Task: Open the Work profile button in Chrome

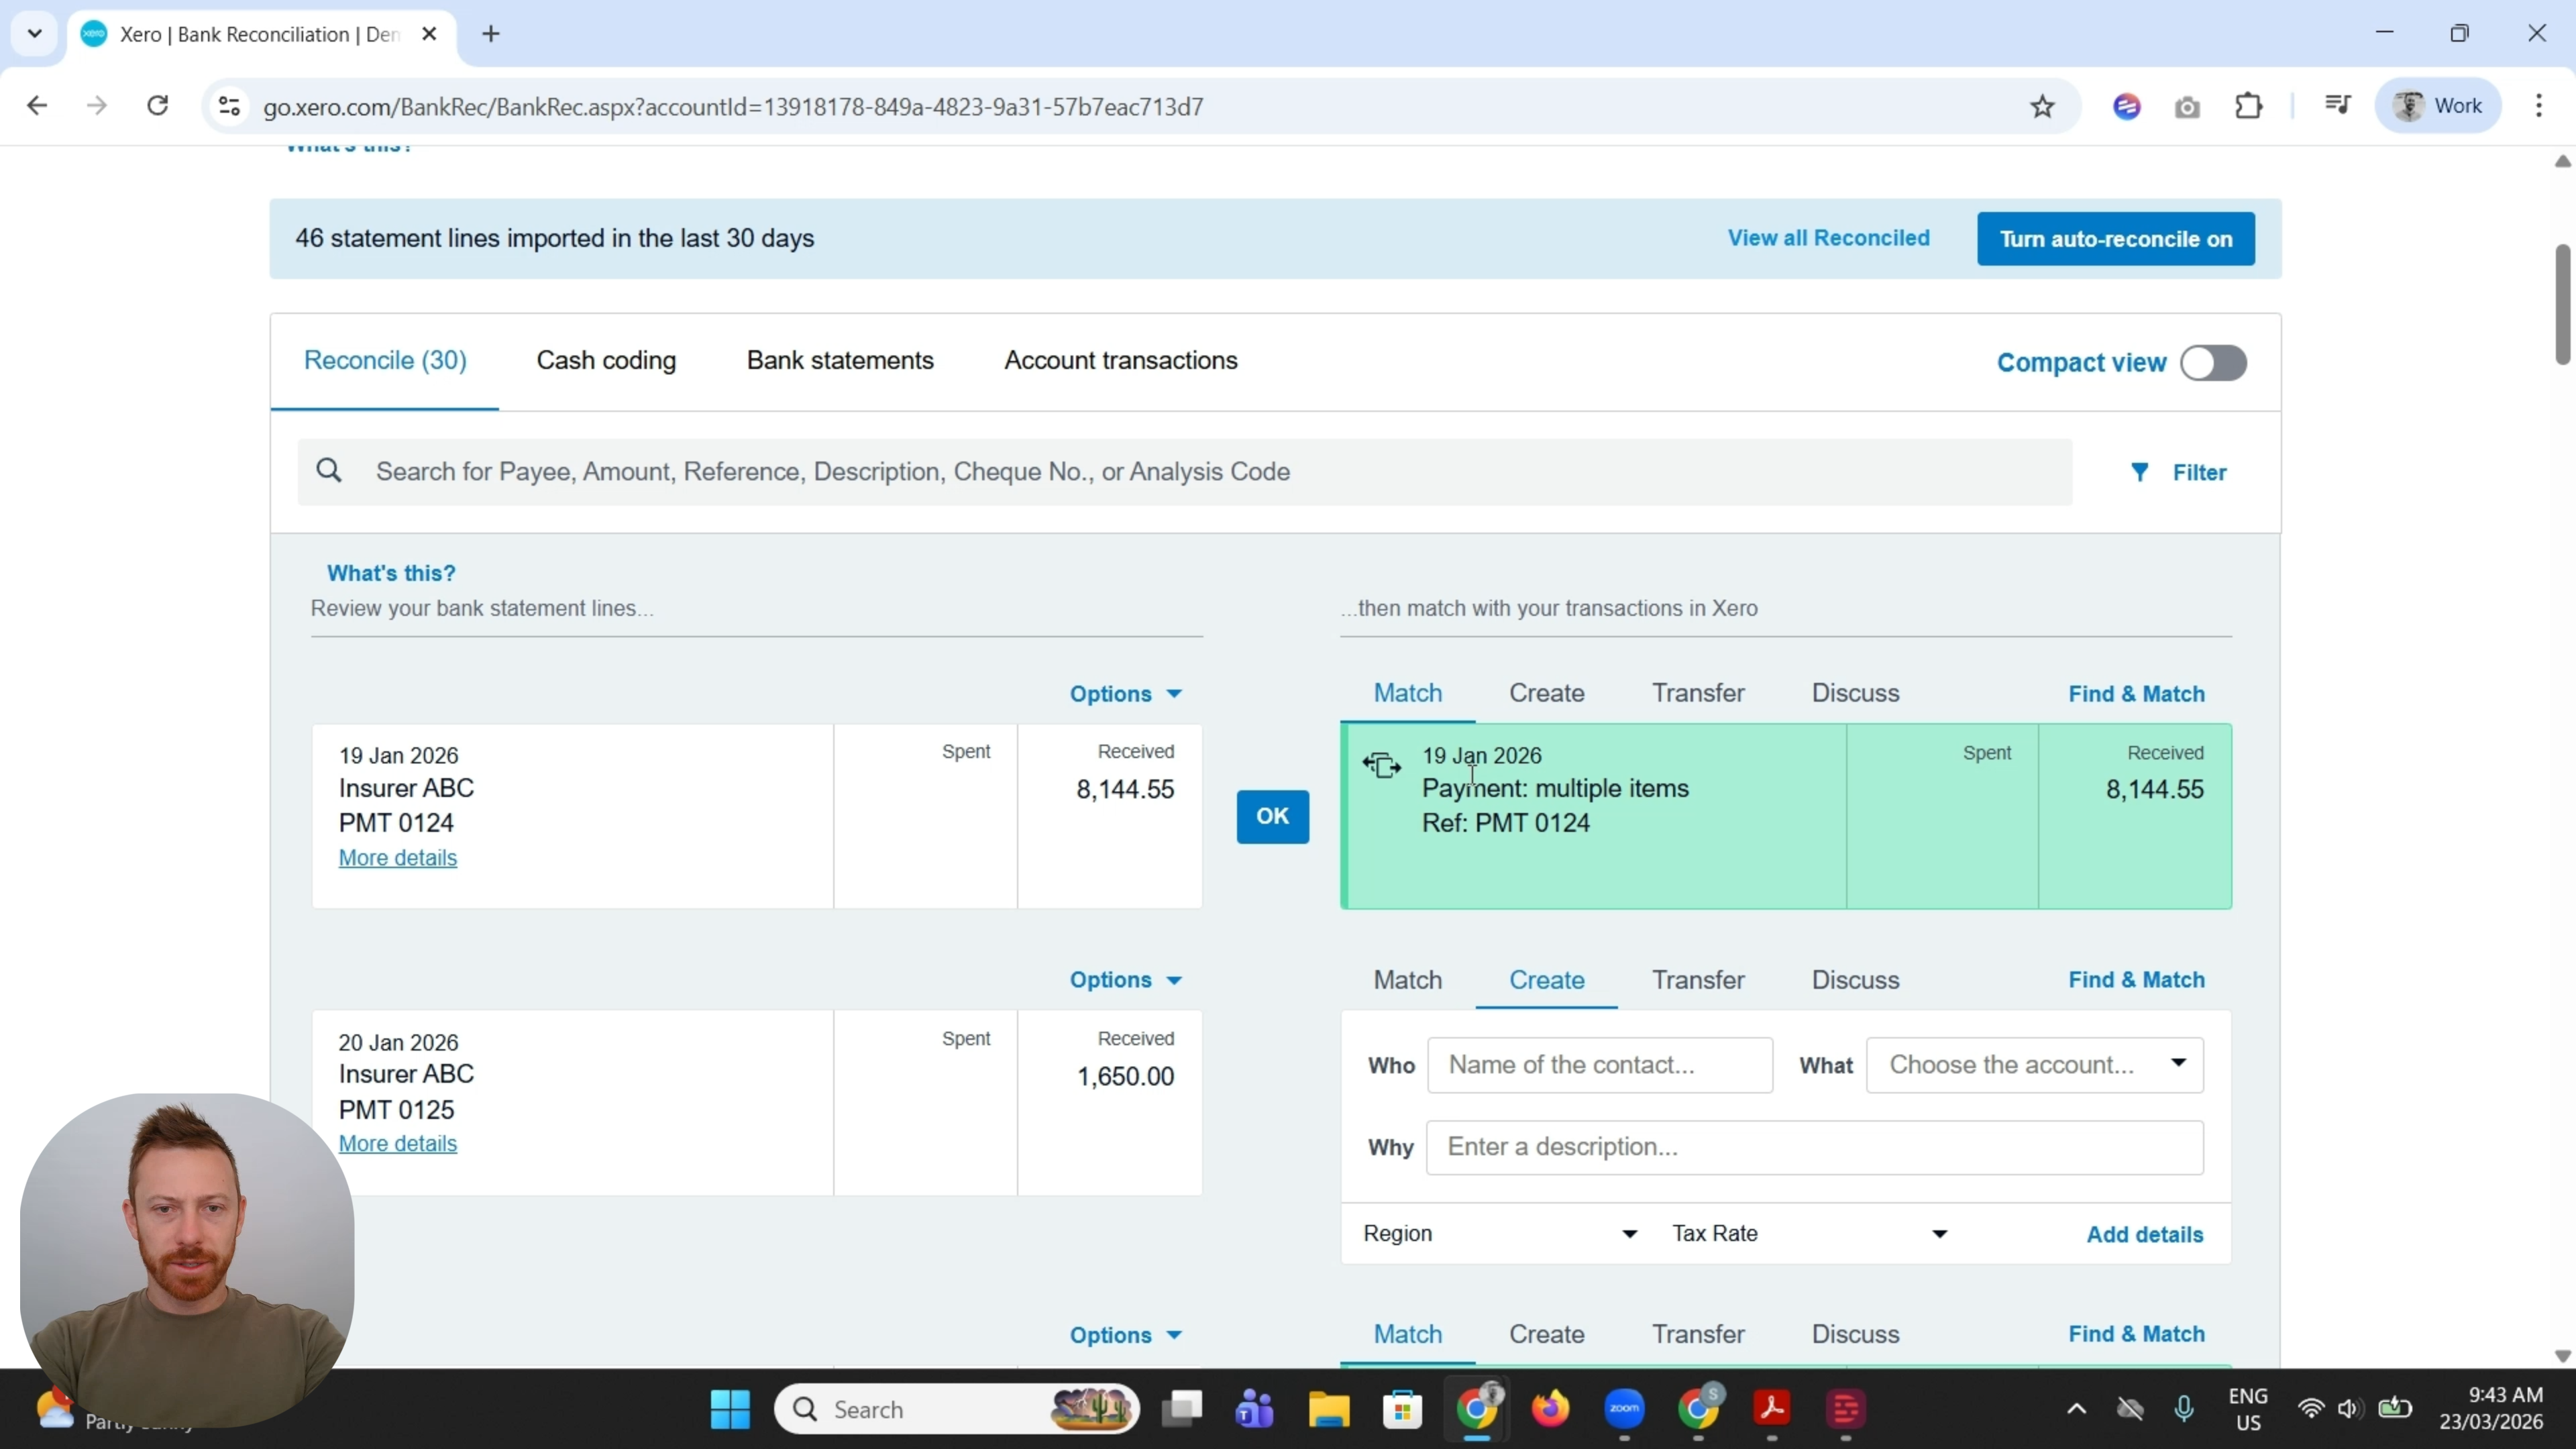Action: pos(2437,105)
